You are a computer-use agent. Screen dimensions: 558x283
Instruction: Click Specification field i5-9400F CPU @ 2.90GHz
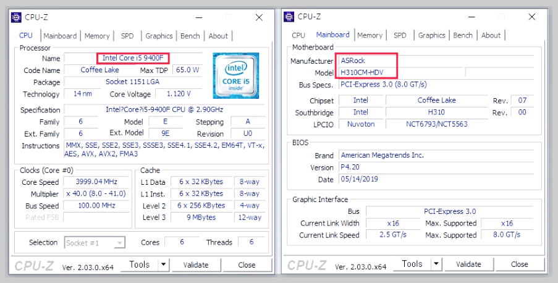[164, 109]
